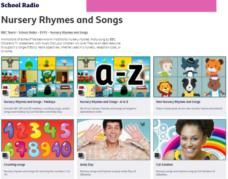Click the collection icon on Andy Day thumbnail
228x179 pixels.
tap(81, 156)
